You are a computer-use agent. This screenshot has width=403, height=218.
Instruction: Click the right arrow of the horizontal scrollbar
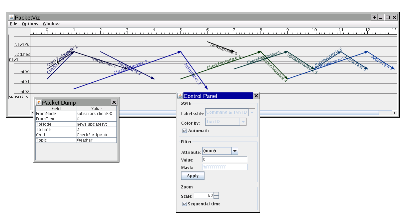click(394, 113)
